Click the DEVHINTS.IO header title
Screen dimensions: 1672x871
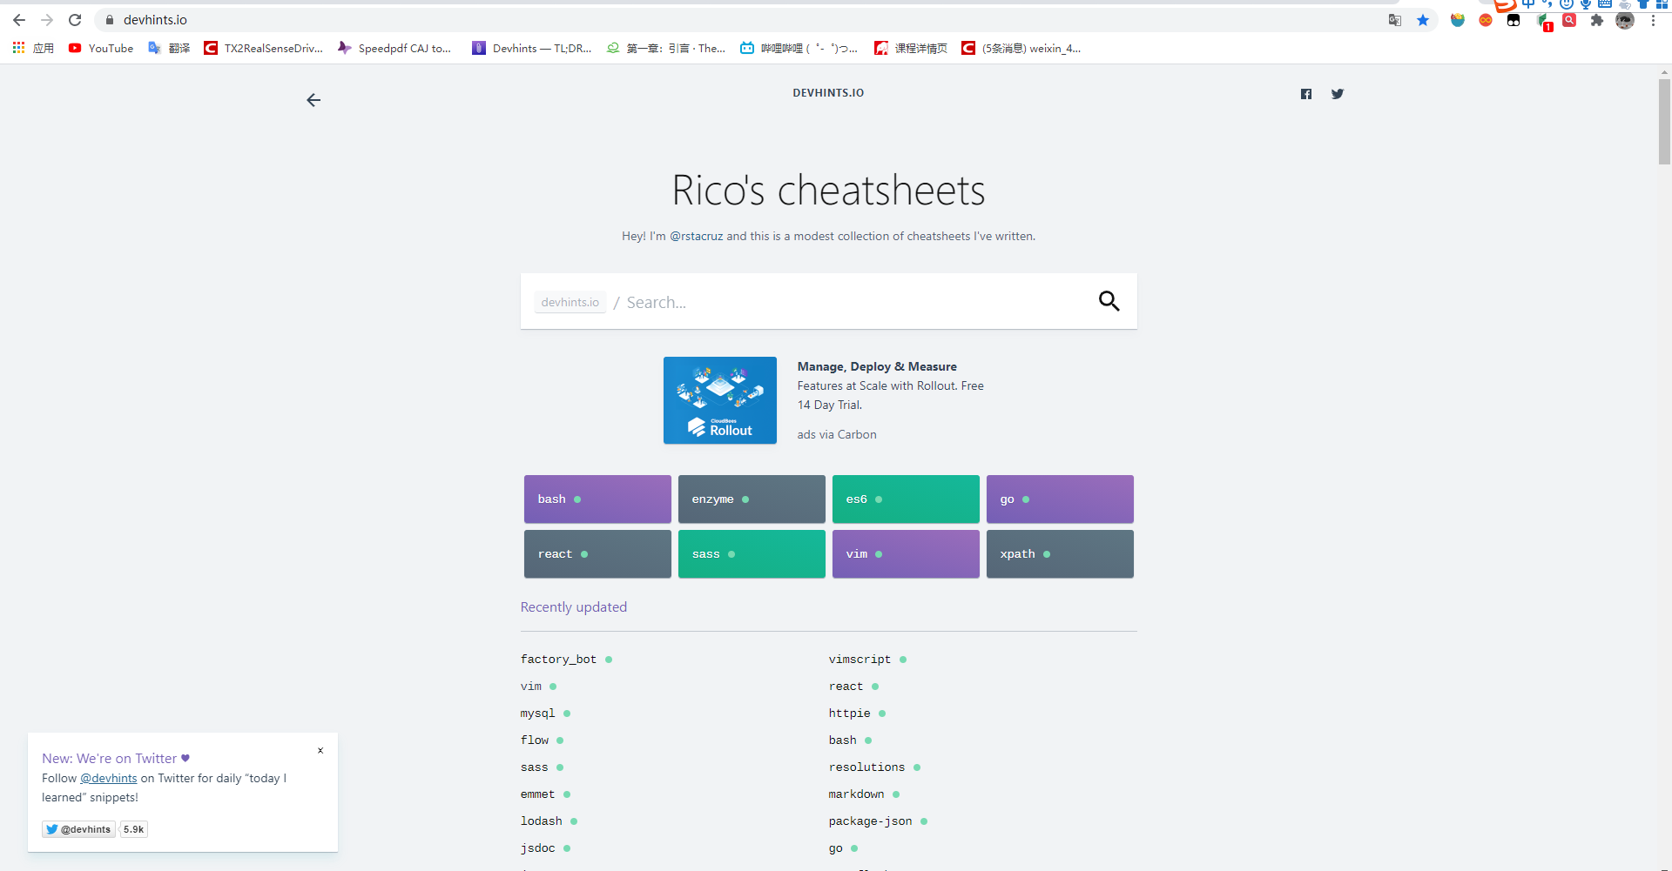click(828, 93)
